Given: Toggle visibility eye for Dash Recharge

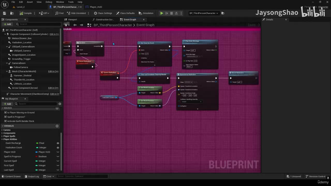Looking at the screenshot, I should [x=58, y=143].
